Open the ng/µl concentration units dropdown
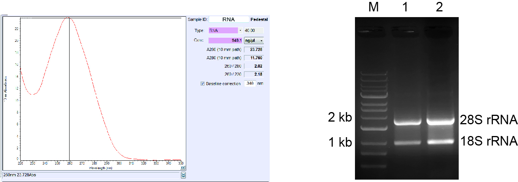Screen dimensions: 518x182 tap(253, 40)
